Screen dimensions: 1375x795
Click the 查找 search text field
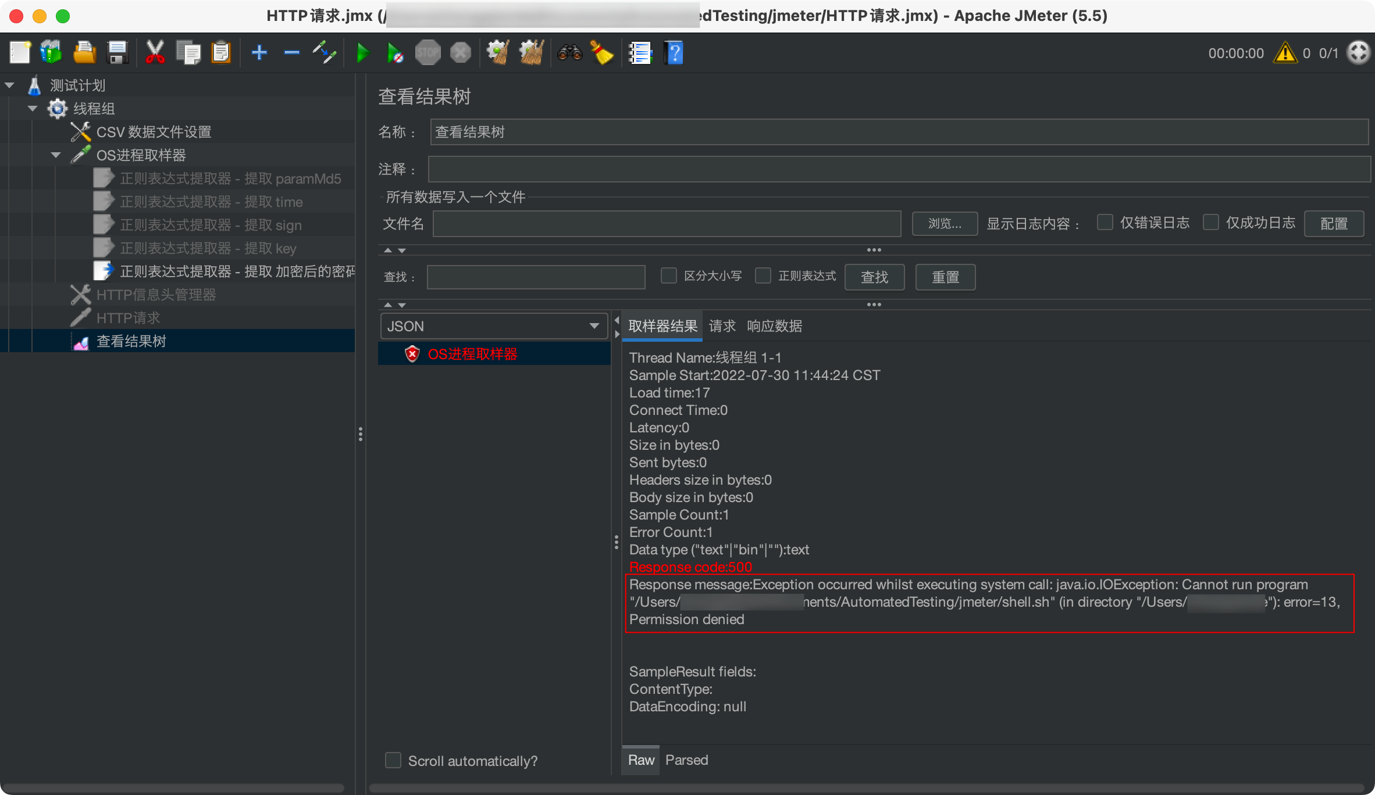click(x=536, y=277)
